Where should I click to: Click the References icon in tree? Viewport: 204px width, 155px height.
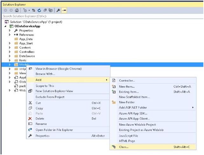[16, 35]
